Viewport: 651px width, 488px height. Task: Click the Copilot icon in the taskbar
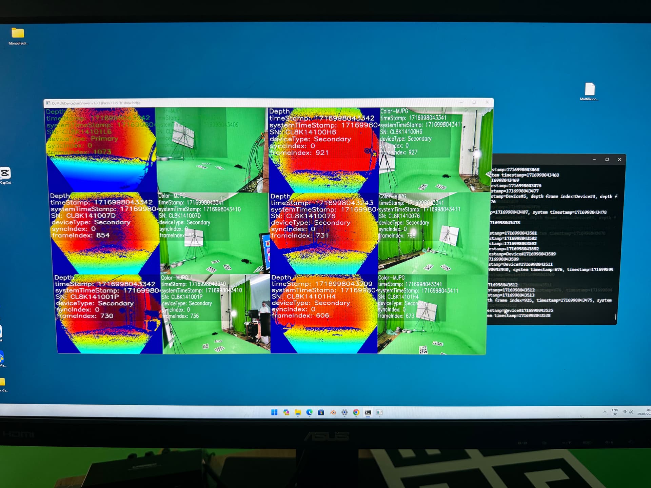coord(286,412)
